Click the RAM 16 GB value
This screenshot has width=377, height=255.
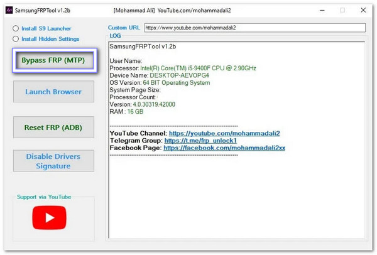[135, 112]
